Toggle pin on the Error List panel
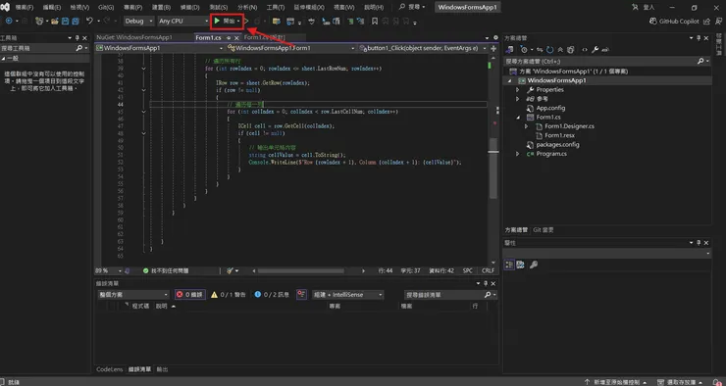726x386 pixels. (x=486, y=283)
